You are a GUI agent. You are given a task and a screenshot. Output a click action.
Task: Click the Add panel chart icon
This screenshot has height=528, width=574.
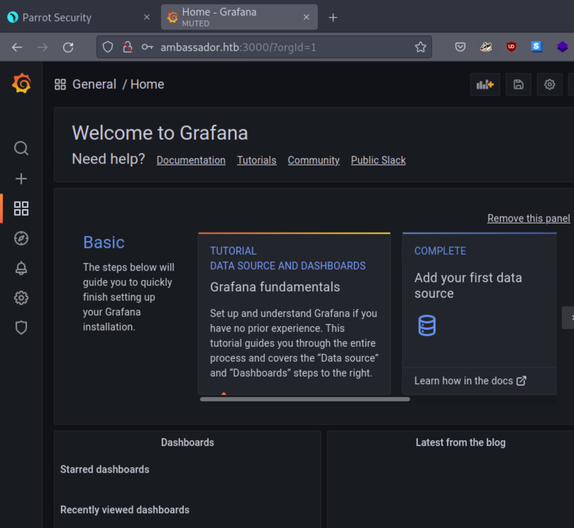tap(485, 85)
